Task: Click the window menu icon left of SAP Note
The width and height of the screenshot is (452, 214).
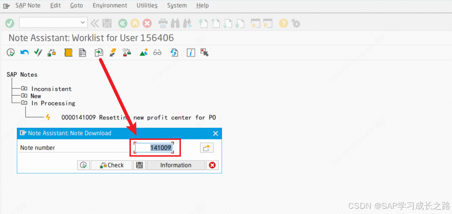Action: point(7,6)
